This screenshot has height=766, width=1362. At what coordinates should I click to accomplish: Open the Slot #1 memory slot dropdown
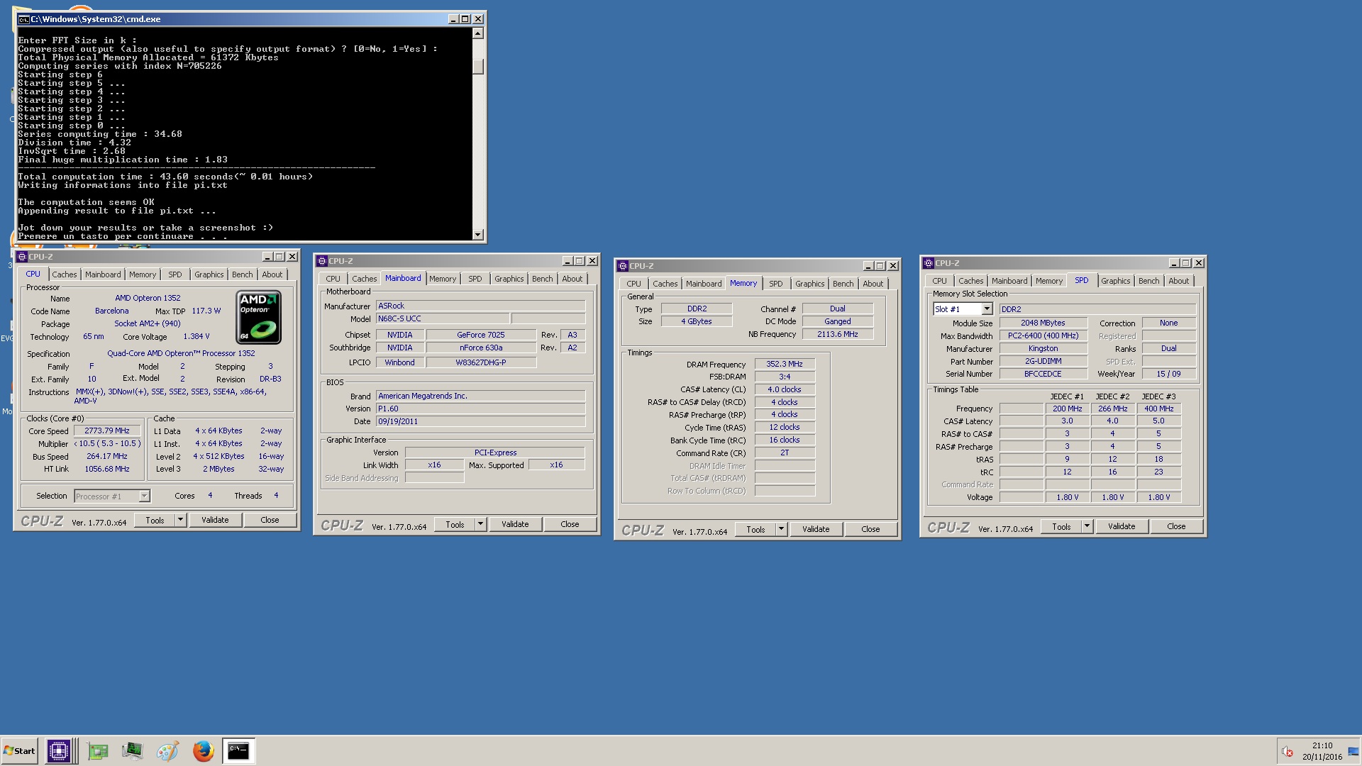click(x=987, y=309)
